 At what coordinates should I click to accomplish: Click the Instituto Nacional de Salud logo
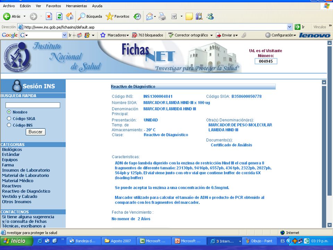point(17,57)
